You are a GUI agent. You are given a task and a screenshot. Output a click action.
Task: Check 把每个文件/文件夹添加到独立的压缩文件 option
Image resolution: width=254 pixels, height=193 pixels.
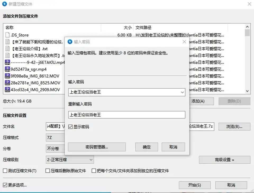point(94,171)
